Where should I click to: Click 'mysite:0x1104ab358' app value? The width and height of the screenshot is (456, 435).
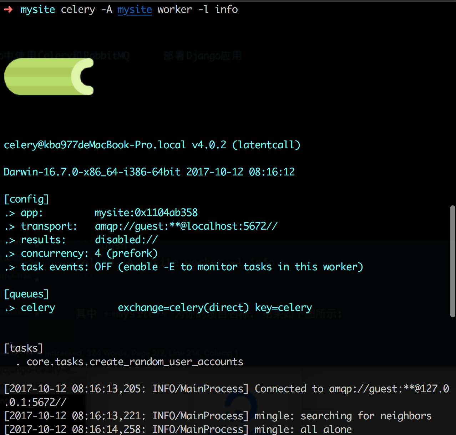[146, 213]
